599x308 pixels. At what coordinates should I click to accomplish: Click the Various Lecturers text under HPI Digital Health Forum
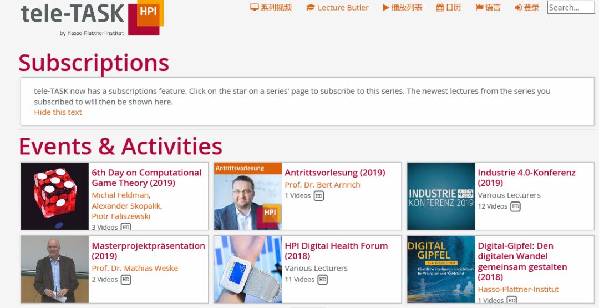316,268
